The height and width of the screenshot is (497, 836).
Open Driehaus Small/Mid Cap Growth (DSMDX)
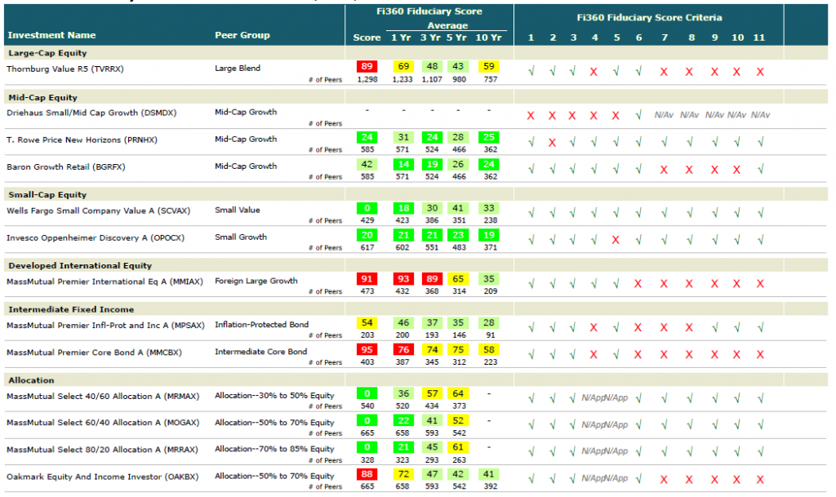[x=91, y=113]
